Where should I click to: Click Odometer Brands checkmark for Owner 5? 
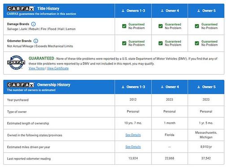(197, 43)
